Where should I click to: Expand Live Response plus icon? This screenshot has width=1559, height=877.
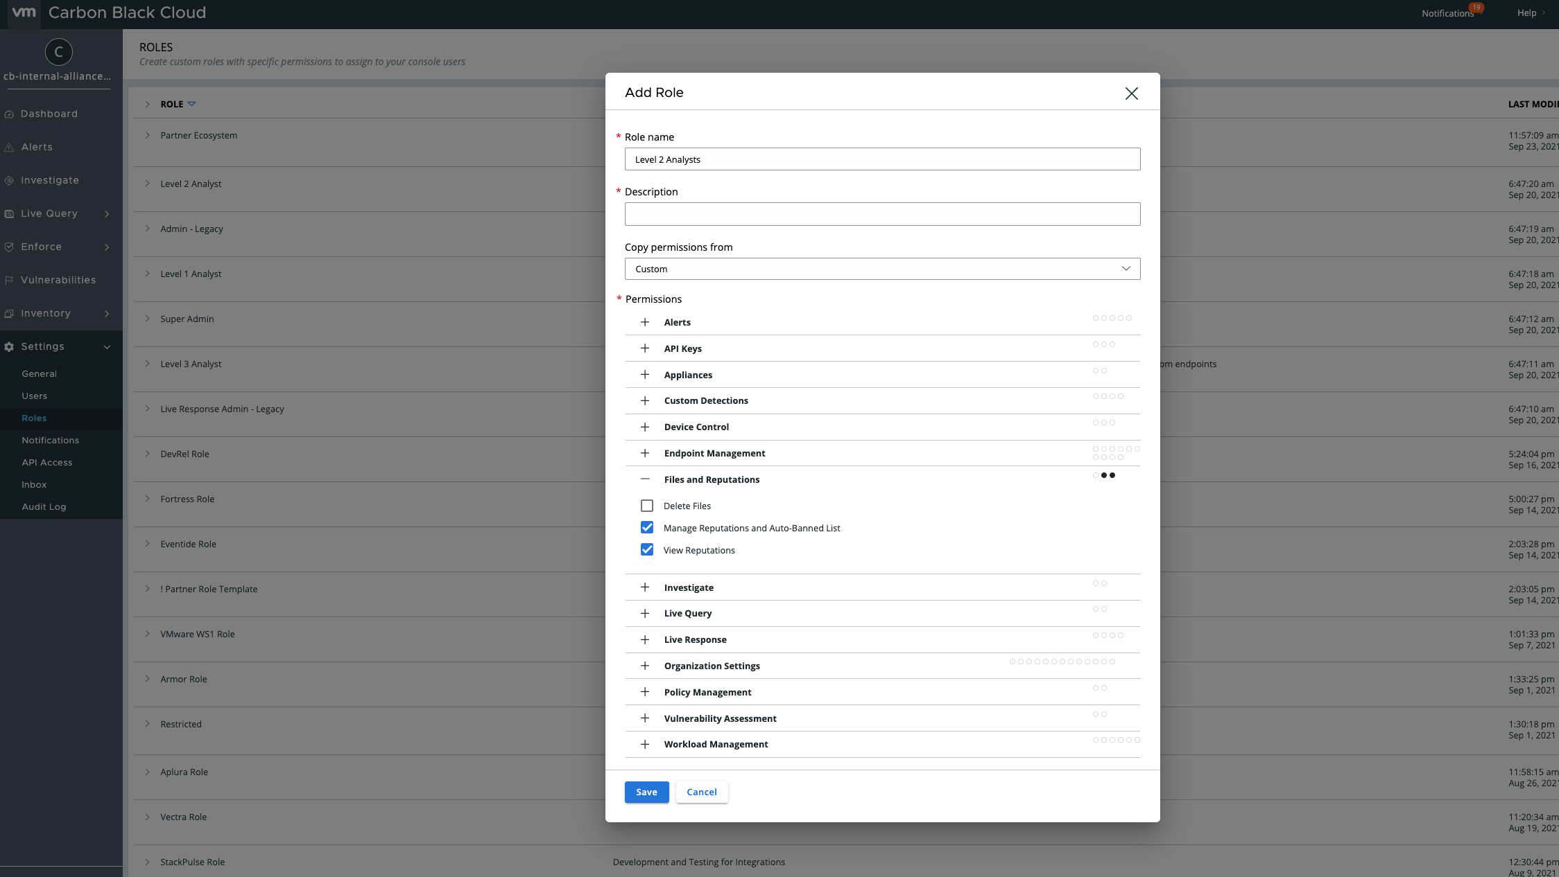(x=645, y=639)
